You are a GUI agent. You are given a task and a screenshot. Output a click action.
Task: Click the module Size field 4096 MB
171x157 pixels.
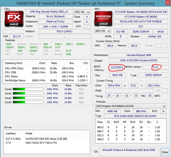click(112, 111)
